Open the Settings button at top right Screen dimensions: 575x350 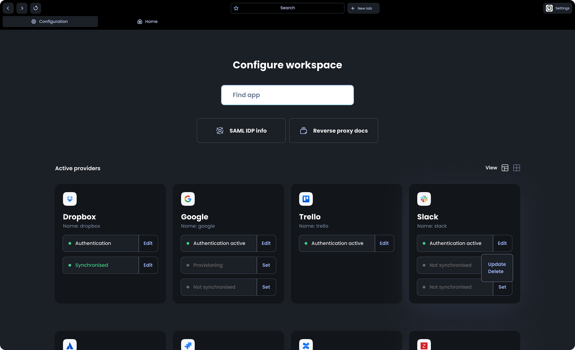click(x=558, y=8)
